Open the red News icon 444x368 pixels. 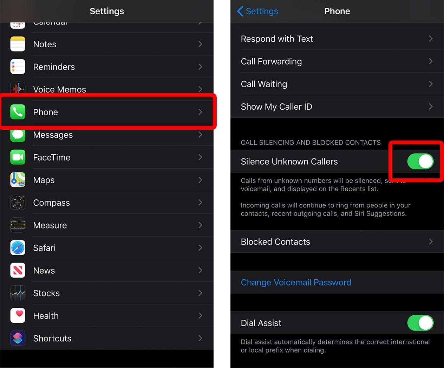coord(18,271)
